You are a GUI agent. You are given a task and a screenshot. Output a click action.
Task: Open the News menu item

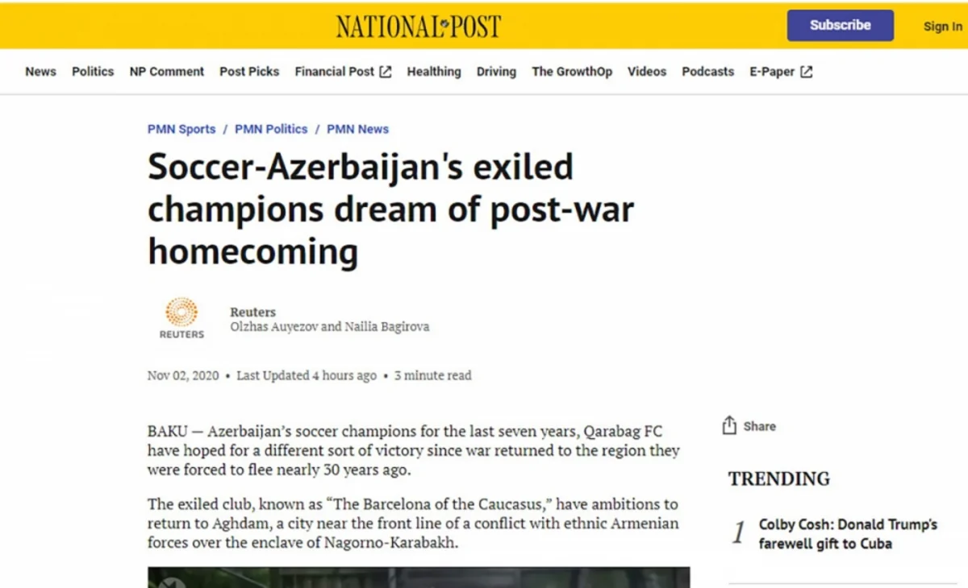(40, 72)
